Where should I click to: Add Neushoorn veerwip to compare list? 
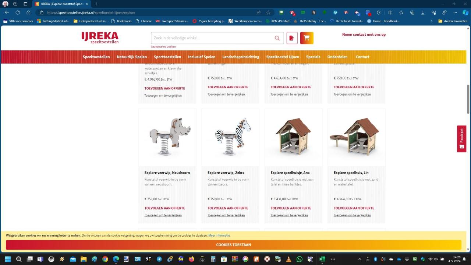163,215
